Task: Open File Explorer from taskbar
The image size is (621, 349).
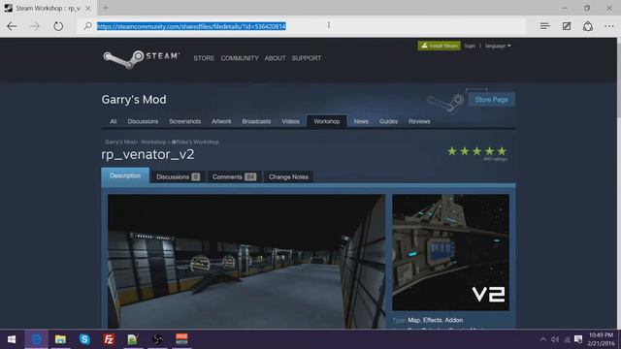Action: pos(60,339)
